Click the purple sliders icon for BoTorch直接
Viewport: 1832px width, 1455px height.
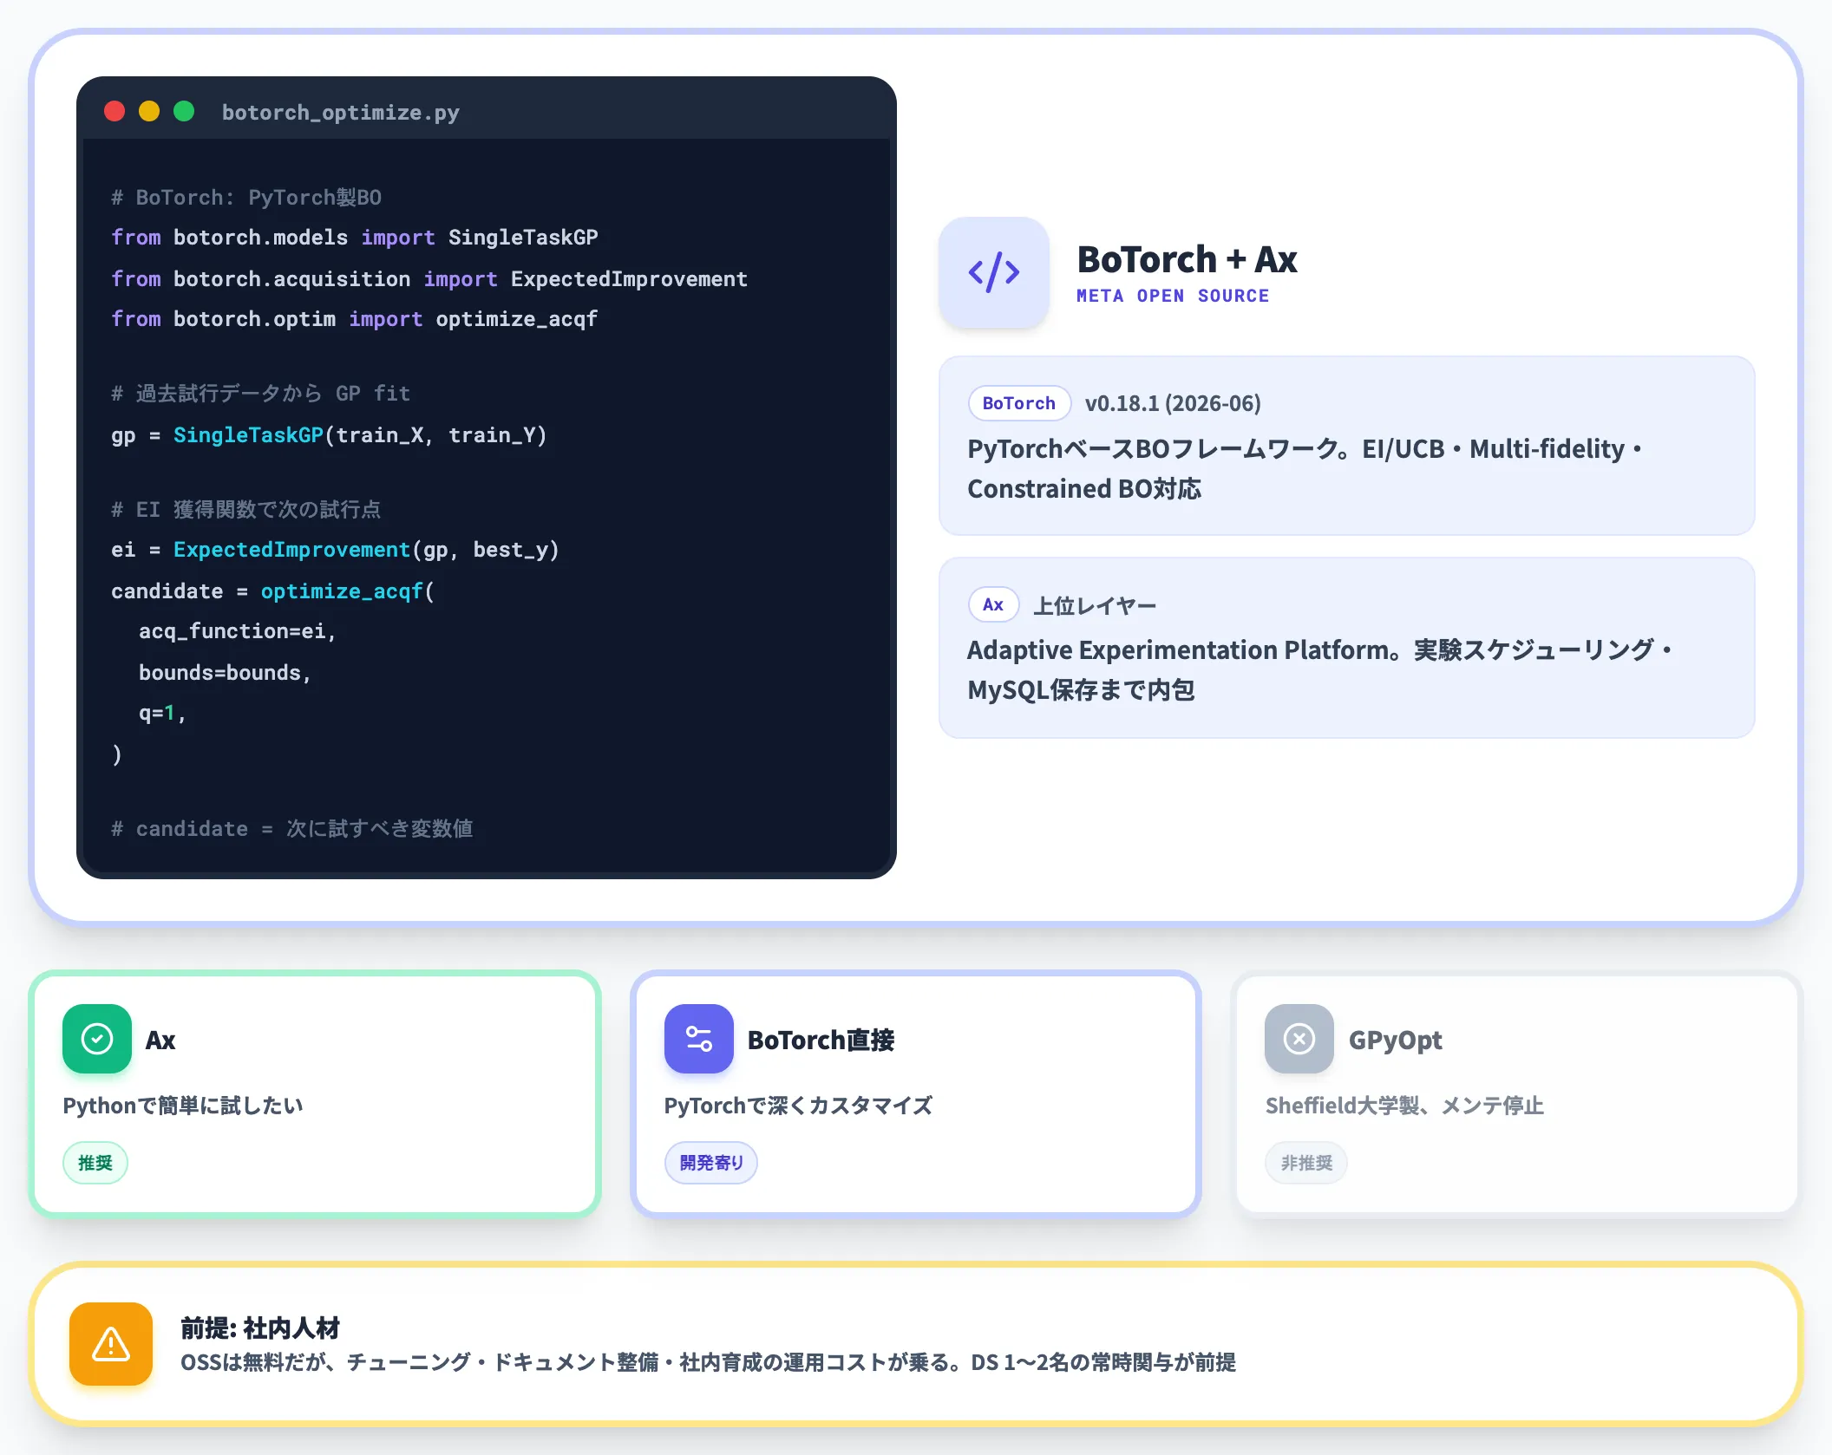click(x=699, y=1039)
